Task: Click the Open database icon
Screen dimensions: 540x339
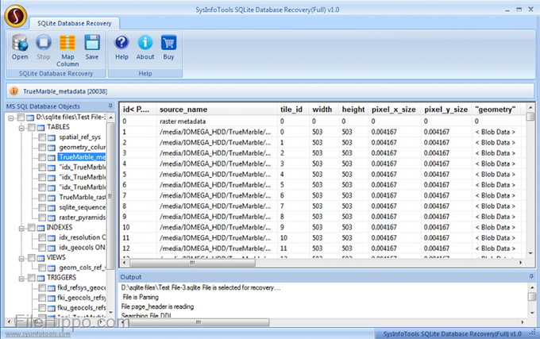Action: click(20, 44)
